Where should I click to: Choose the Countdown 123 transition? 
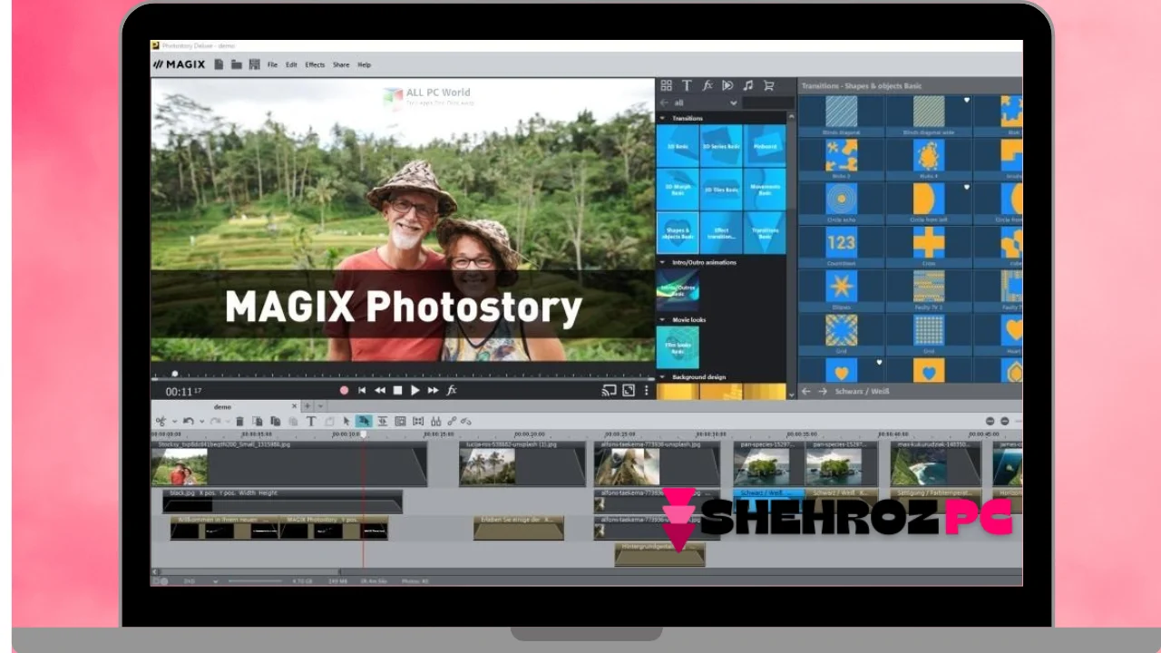(x=841, y=245)
